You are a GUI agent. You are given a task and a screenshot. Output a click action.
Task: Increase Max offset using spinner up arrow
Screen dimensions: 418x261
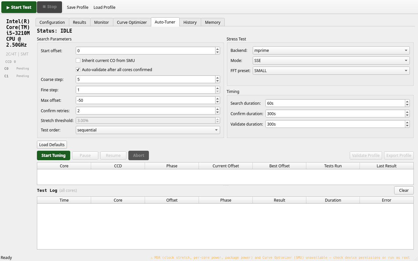tap(217, 99)
